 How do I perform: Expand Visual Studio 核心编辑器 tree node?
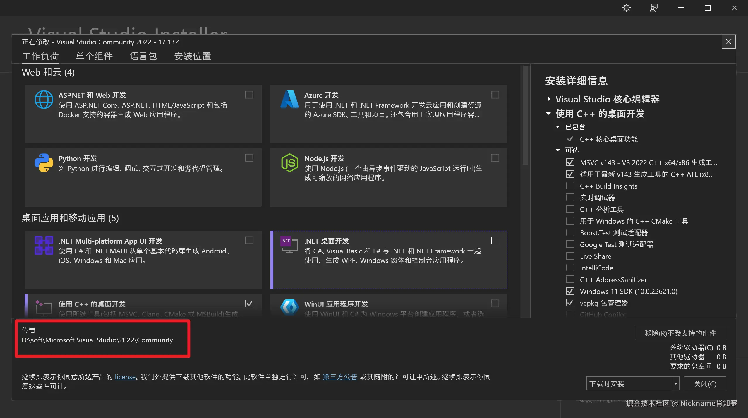(549, 99)
